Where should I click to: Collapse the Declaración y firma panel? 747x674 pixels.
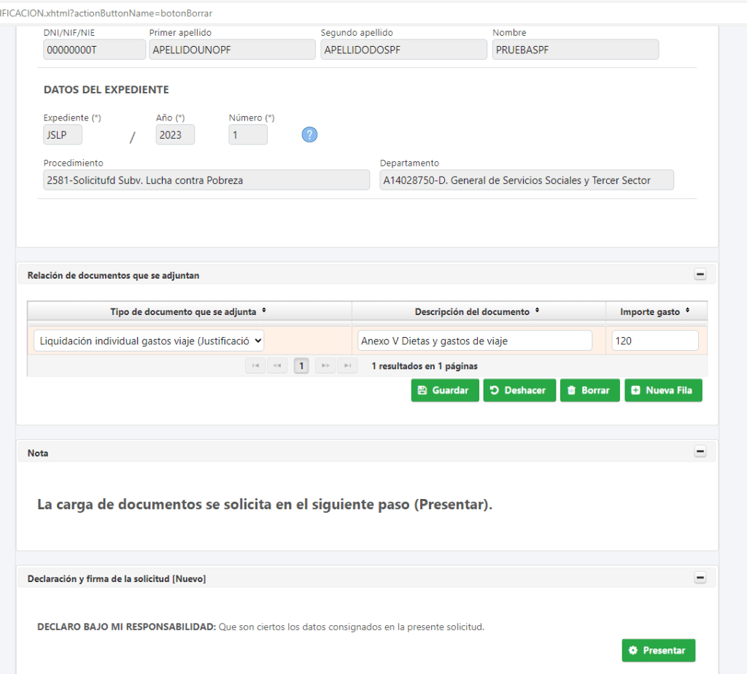tap(700, 578)
